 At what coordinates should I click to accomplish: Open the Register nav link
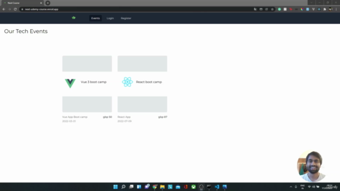(x=126, y=18)
